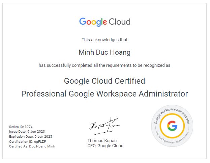Click the 'Series ID: 3974' line

point(21,127)
